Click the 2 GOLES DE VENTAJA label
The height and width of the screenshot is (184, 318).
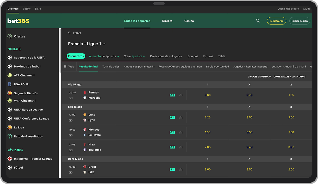(x=260, y=77)
